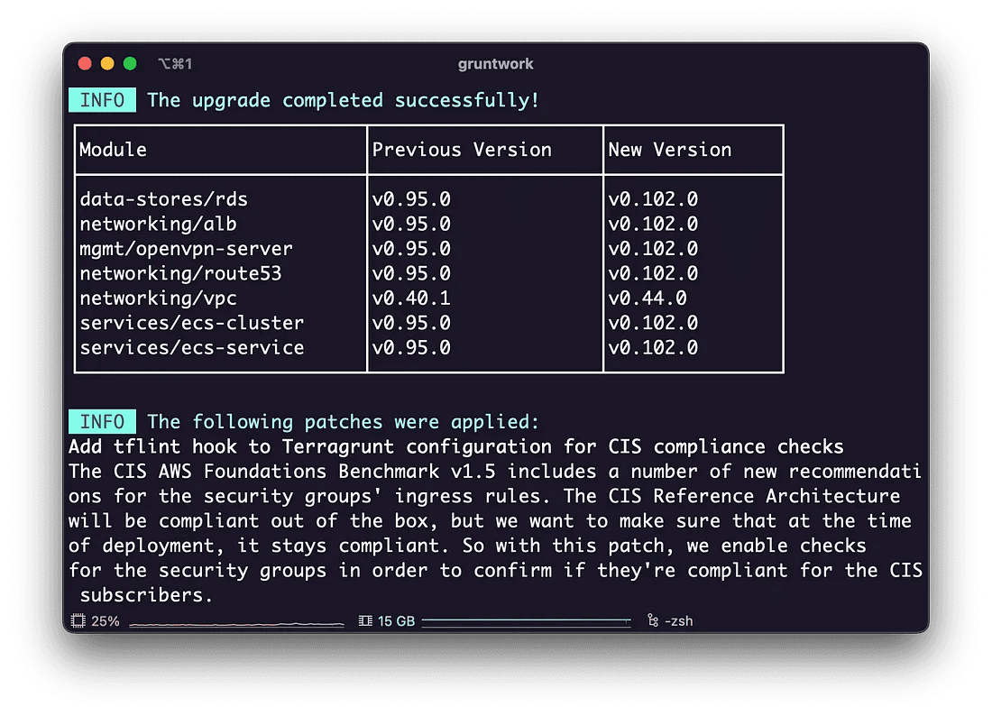
Task: Click previous version v0.95.0 for services/ecs-cluster
Action: coord(411,323)
